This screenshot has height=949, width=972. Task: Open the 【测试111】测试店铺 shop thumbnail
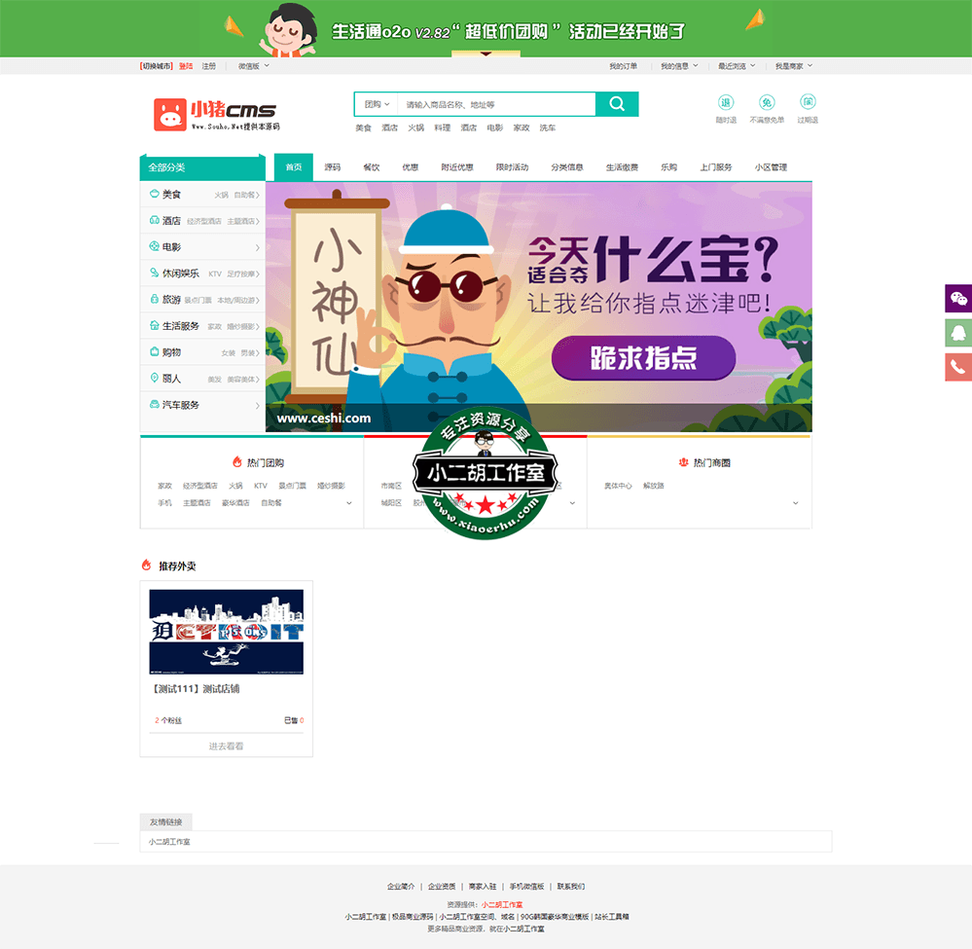[226, 632]
